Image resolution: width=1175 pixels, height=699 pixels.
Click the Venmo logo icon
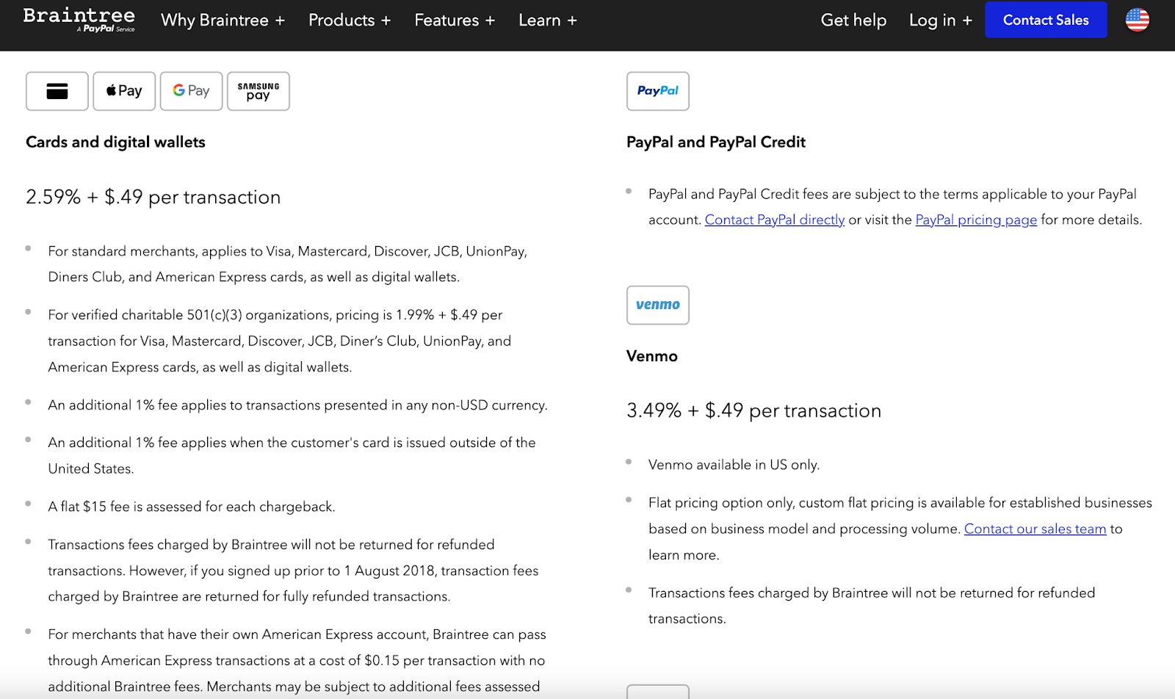coord(657,305)
